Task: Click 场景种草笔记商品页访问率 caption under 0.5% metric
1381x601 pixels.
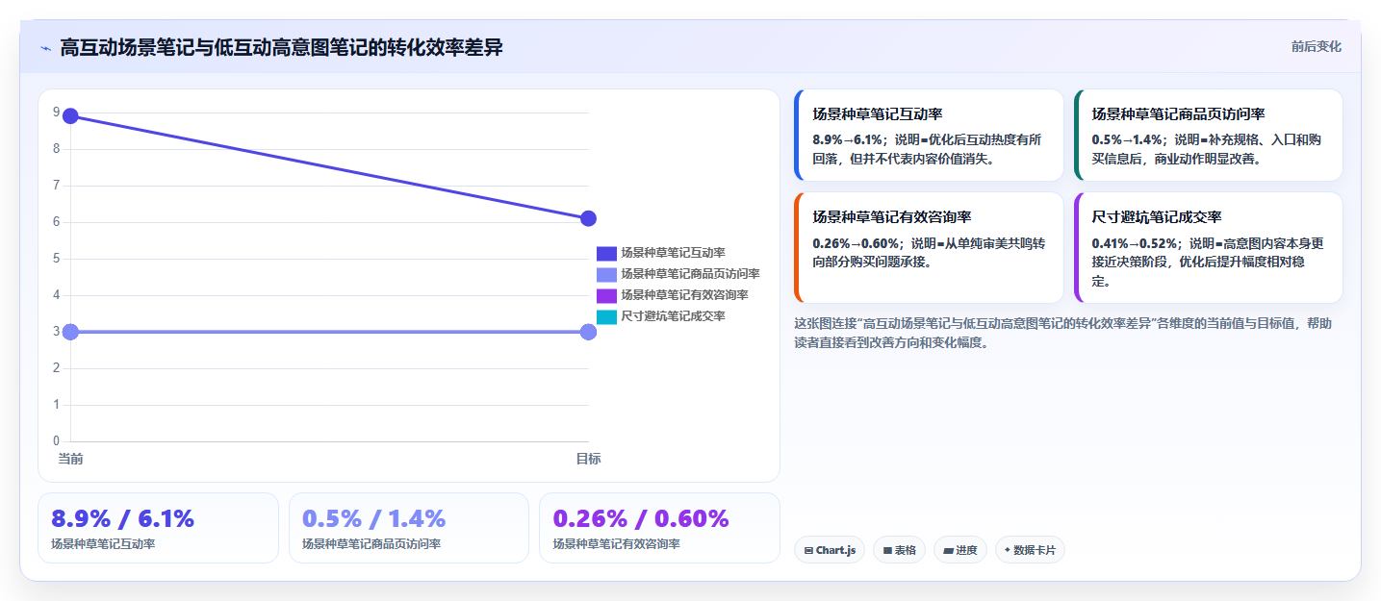Action: tap(371, 544)
